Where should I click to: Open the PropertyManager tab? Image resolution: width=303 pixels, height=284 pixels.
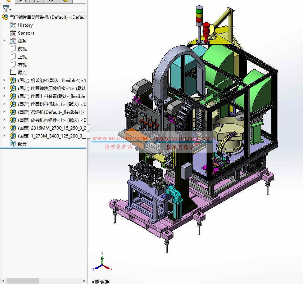point(22,1)
